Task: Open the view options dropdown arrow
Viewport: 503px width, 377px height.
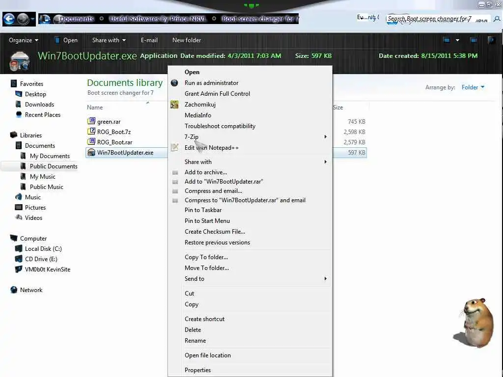Action: tap(457, 40)
